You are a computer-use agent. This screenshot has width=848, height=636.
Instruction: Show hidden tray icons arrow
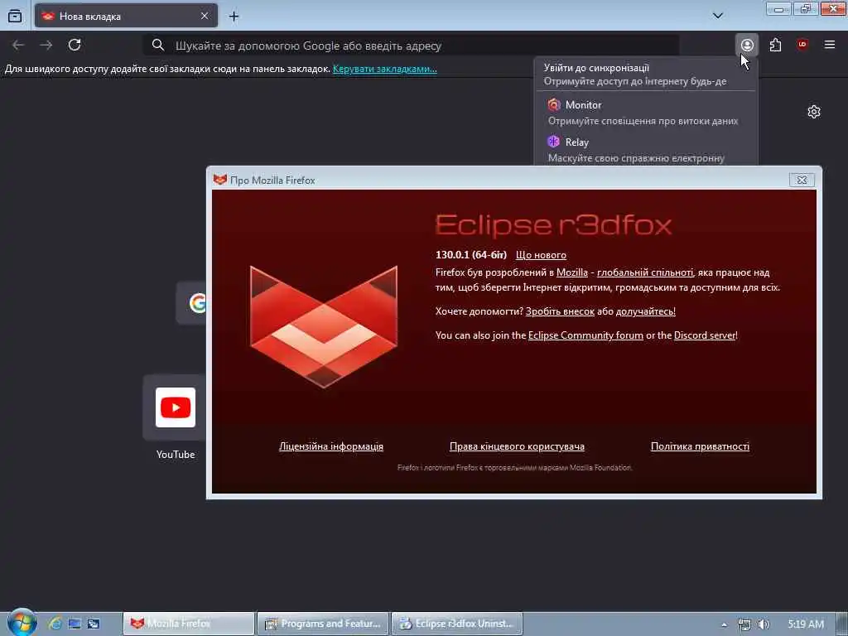[724, 624]
